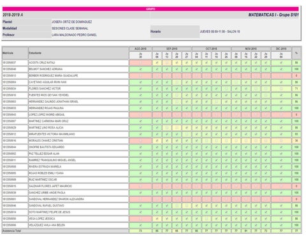This screenshot has width=306, height=237.
Task: Click the 2018-2019 A period label
Action: (13, 15)
